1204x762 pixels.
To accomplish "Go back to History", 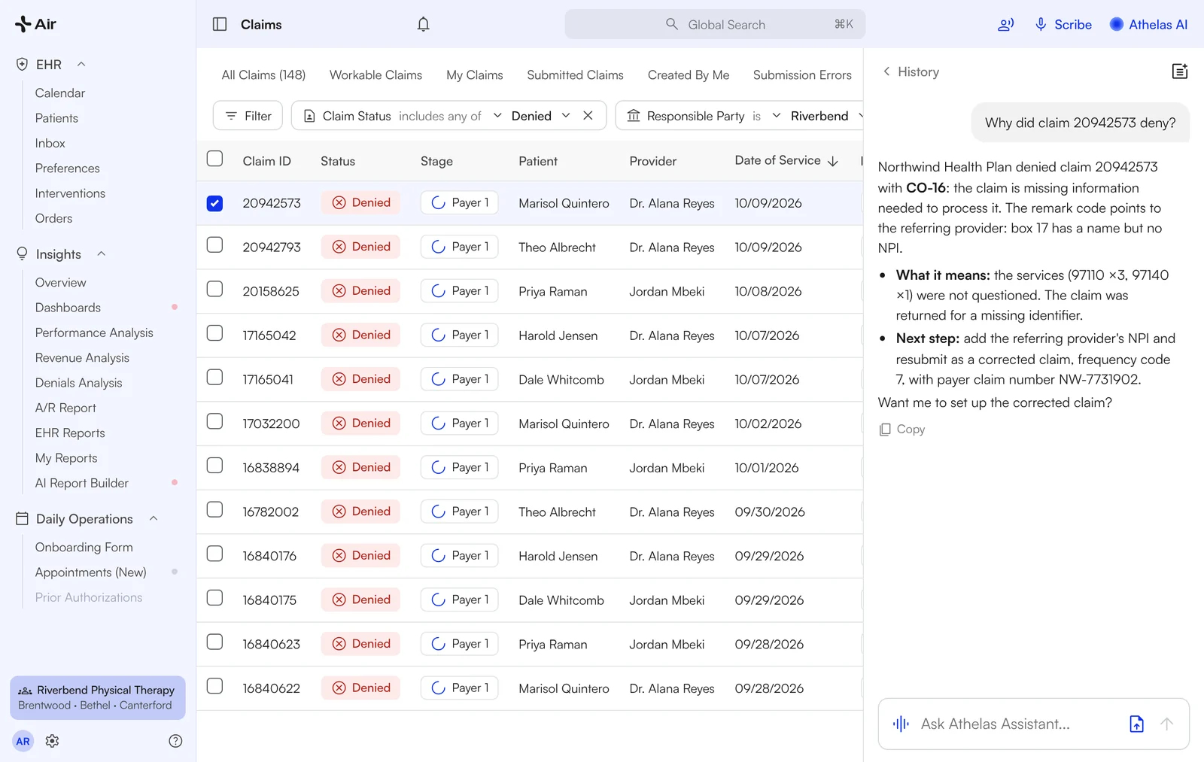I will click(911, 71).
